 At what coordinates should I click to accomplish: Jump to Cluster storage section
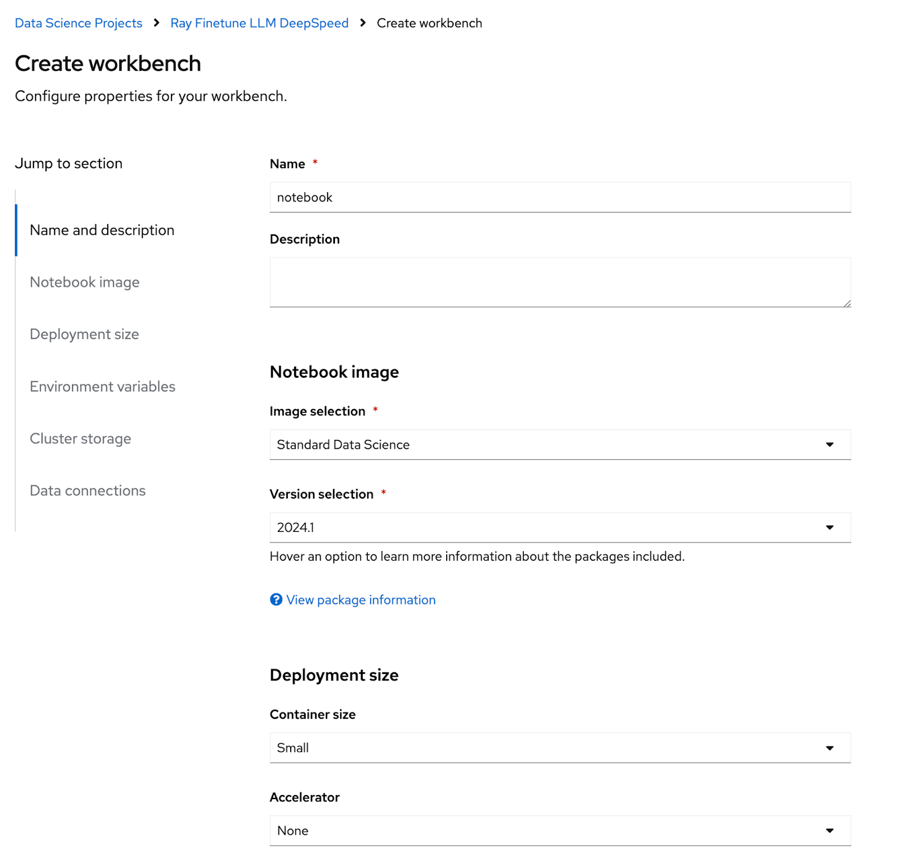click(81, 439)
